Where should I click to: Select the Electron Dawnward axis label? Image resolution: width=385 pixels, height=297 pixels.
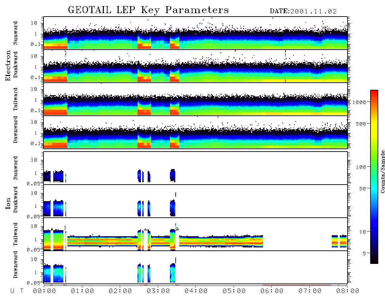pos(16,130)
